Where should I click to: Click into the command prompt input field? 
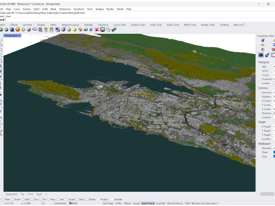(x=140, y=19)
